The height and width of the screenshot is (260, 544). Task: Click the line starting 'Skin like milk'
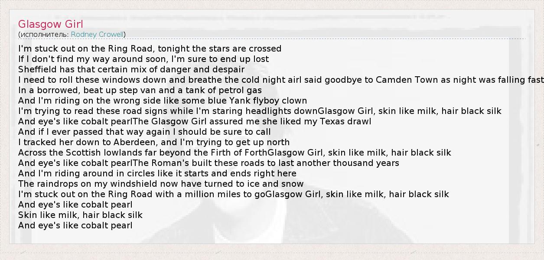80,215
